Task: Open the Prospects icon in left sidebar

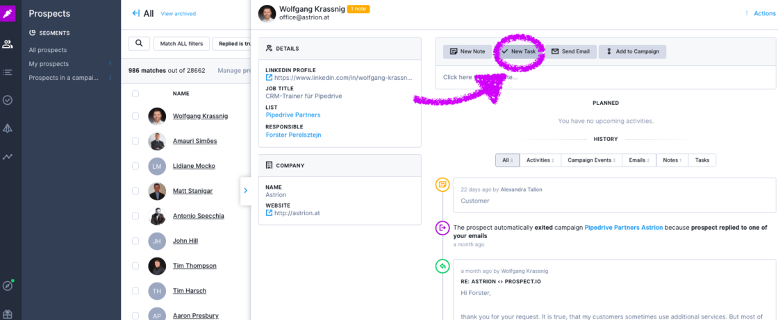Action: click(8, 44)
